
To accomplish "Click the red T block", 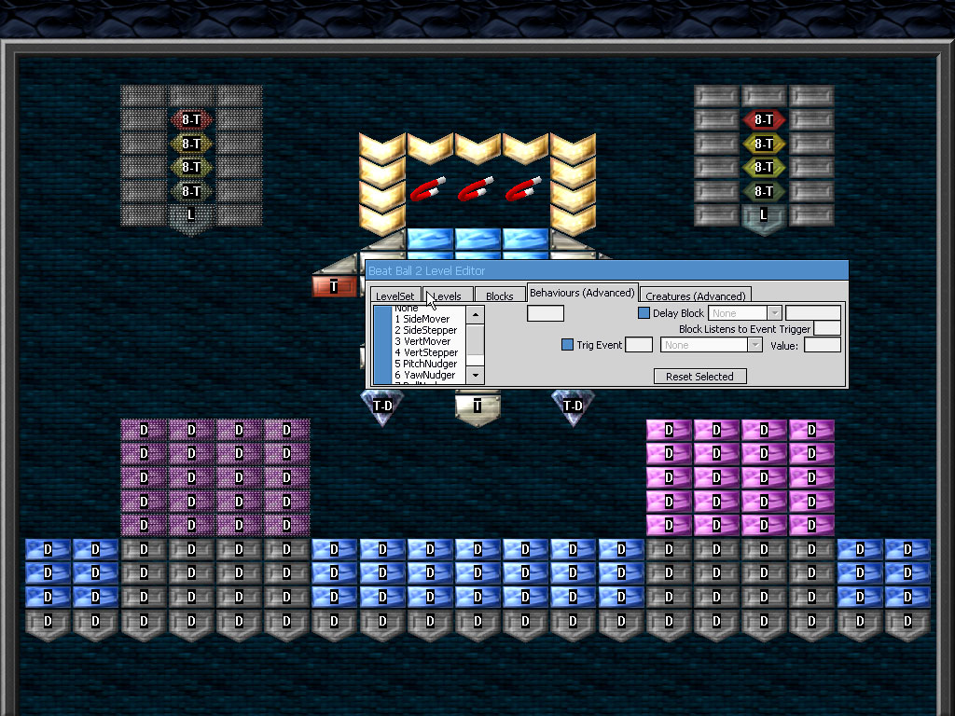I will (334, 286).
